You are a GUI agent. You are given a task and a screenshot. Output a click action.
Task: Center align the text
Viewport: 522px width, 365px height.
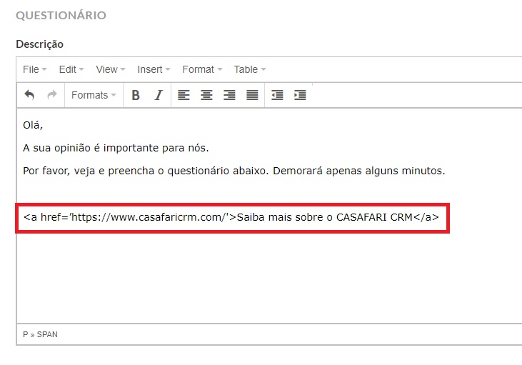pyautogui.click(x=206, y=95)
